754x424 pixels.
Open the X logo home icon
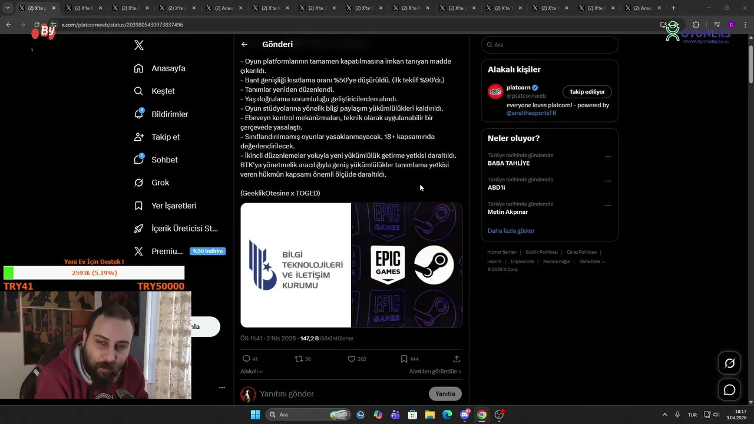pyautogui.click(x=139, y=45)
